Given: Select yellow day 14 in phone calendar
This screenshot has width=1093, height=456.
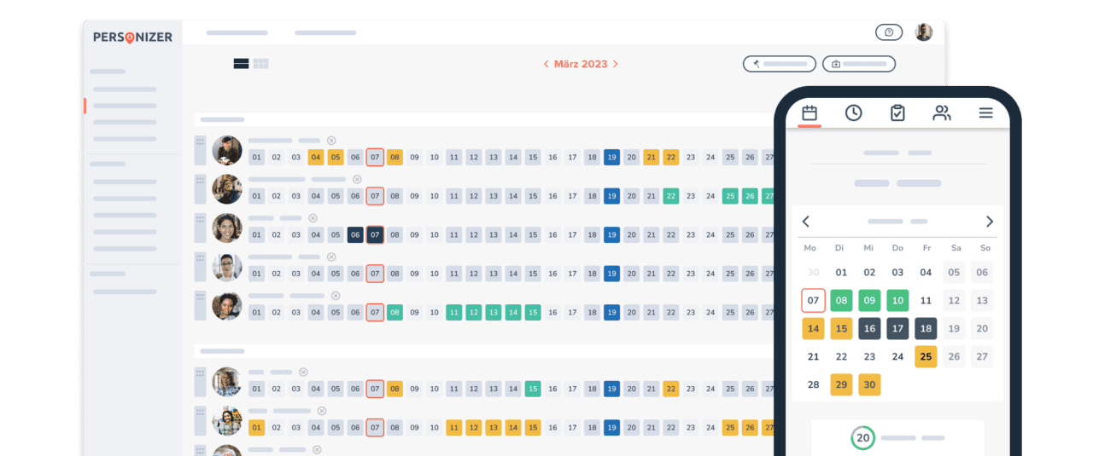Looking at the screenshot, I should (813, 329).
